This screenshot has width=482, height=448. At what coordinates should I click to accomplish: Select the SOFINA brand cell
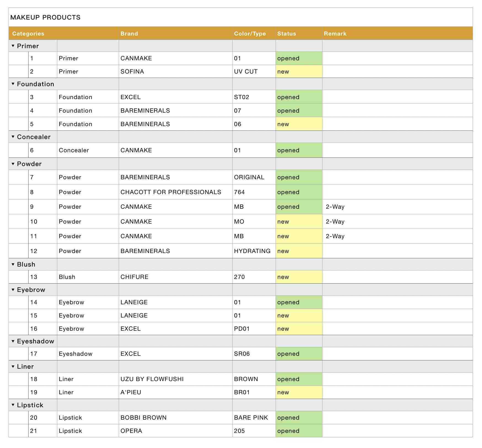(x=176, y=71)
